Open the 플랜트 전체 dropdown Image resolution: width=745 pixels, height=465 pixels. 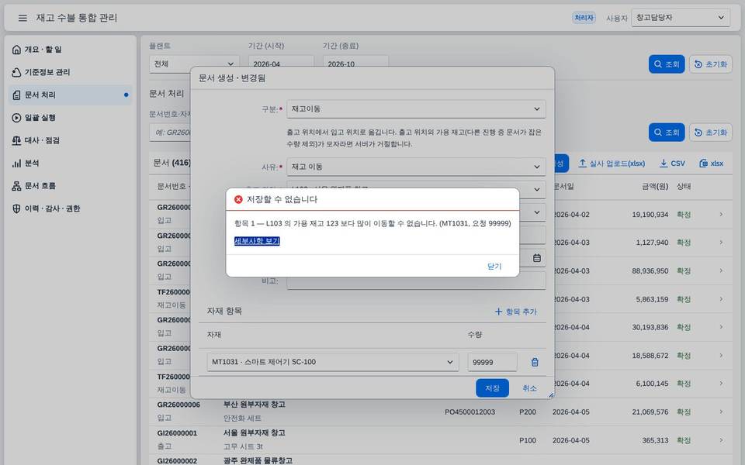pos(194,64)
